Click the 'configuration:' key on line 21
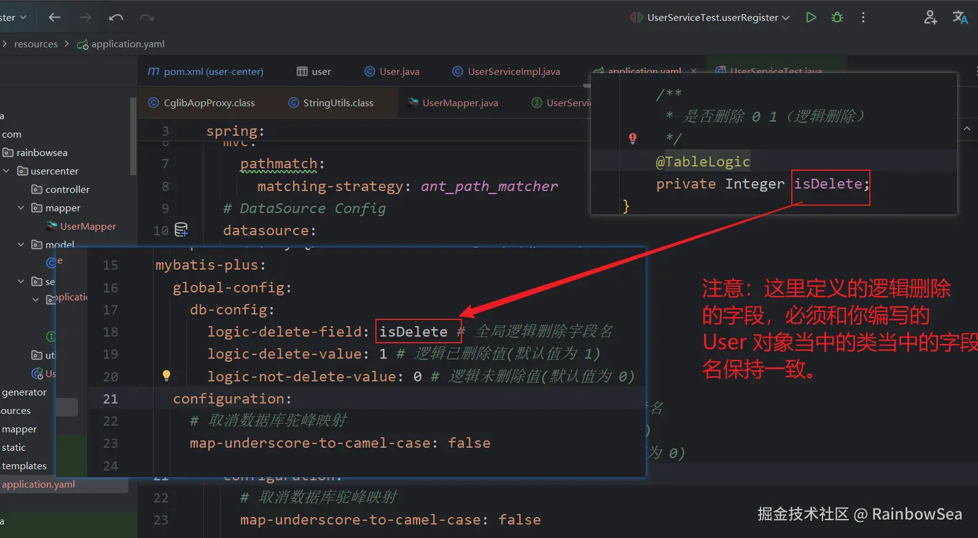The image size is (978, 538). click(x=232, y=399)
